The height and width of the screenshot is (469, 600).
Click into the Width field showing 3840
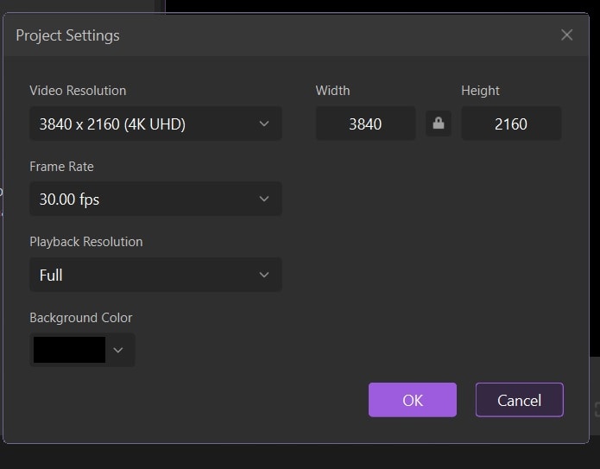click(x=365, y=124)
